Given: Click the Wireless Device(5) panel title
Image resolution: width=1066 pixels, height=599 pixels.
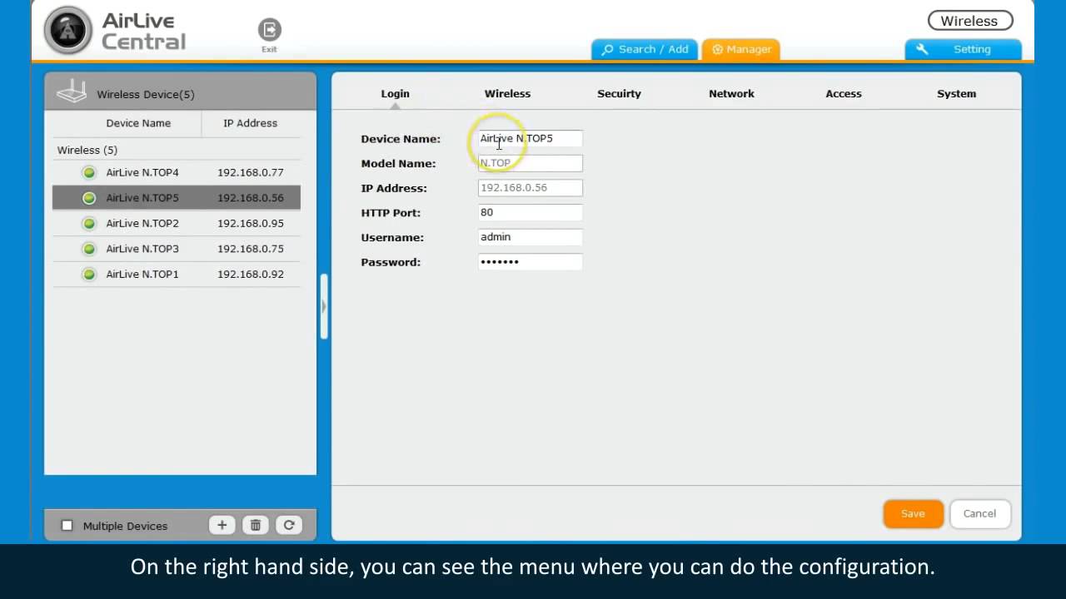Looking at the screenshot, I should (146, 95).
